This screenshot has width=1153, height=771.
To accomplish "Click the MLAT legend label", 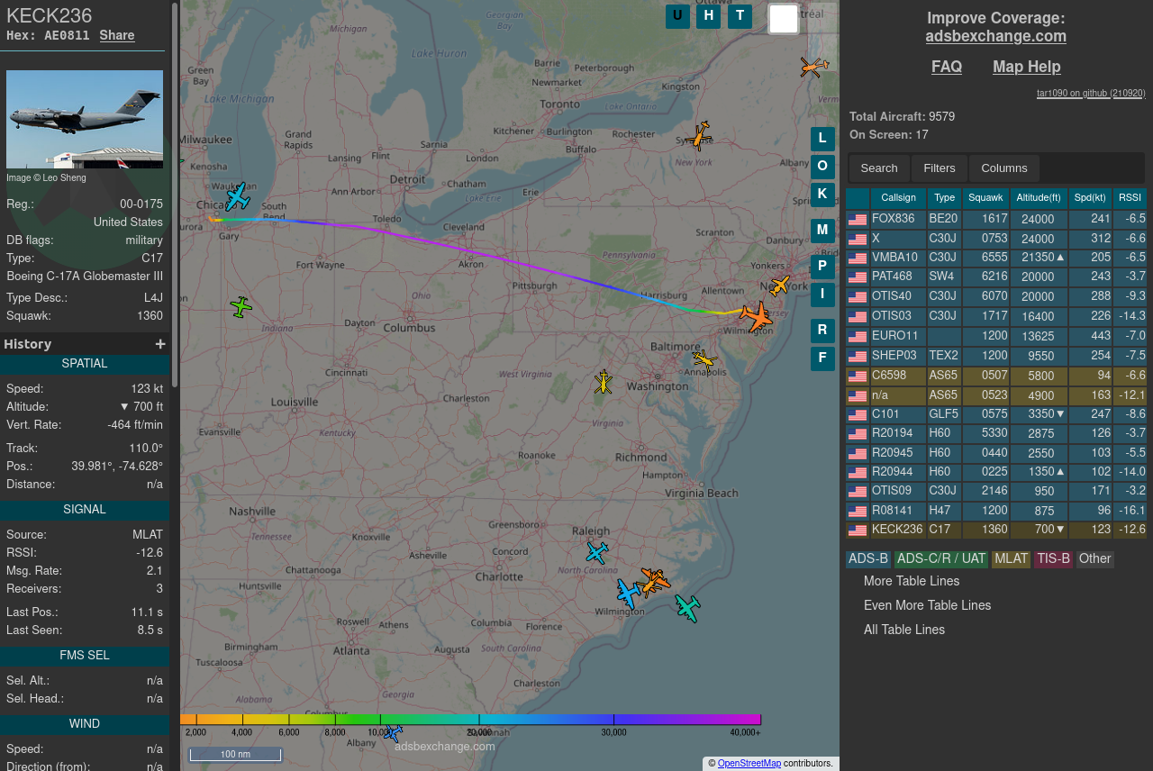I will tap(1011, 559).
